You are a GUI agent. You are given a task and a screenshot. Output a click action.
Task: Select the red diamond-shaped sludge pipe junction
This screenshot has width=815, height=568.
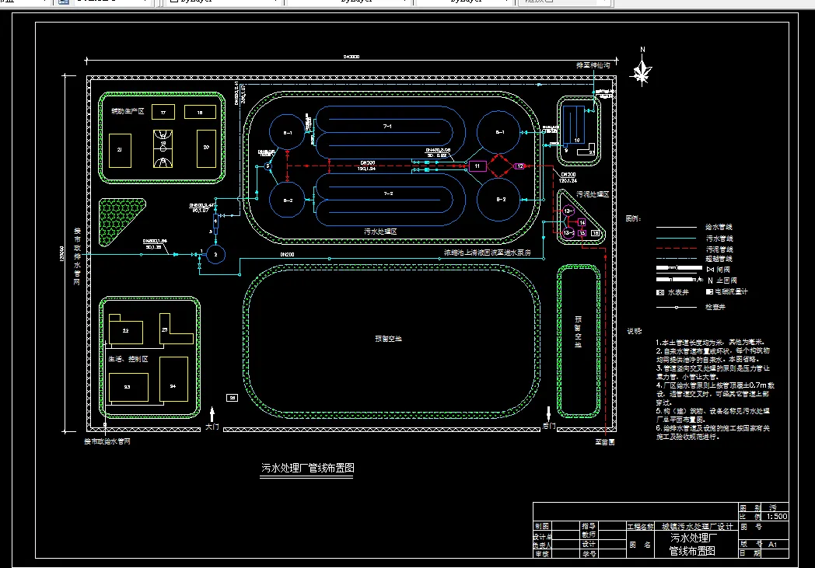pyautogui.click(x=499, y=166)
